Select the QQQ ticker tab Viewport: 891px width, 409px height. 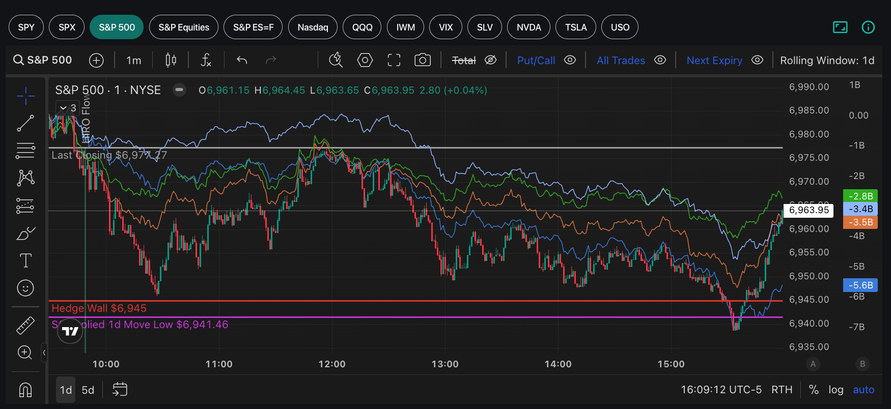[363, 27]
